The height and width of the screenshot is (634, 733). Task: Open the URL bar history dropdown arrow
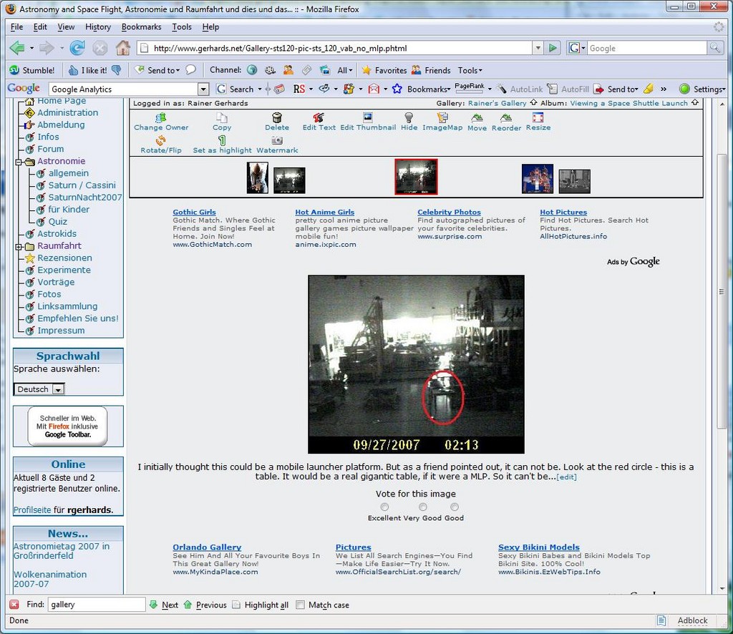pyautogui.click(x=538, y=48)
